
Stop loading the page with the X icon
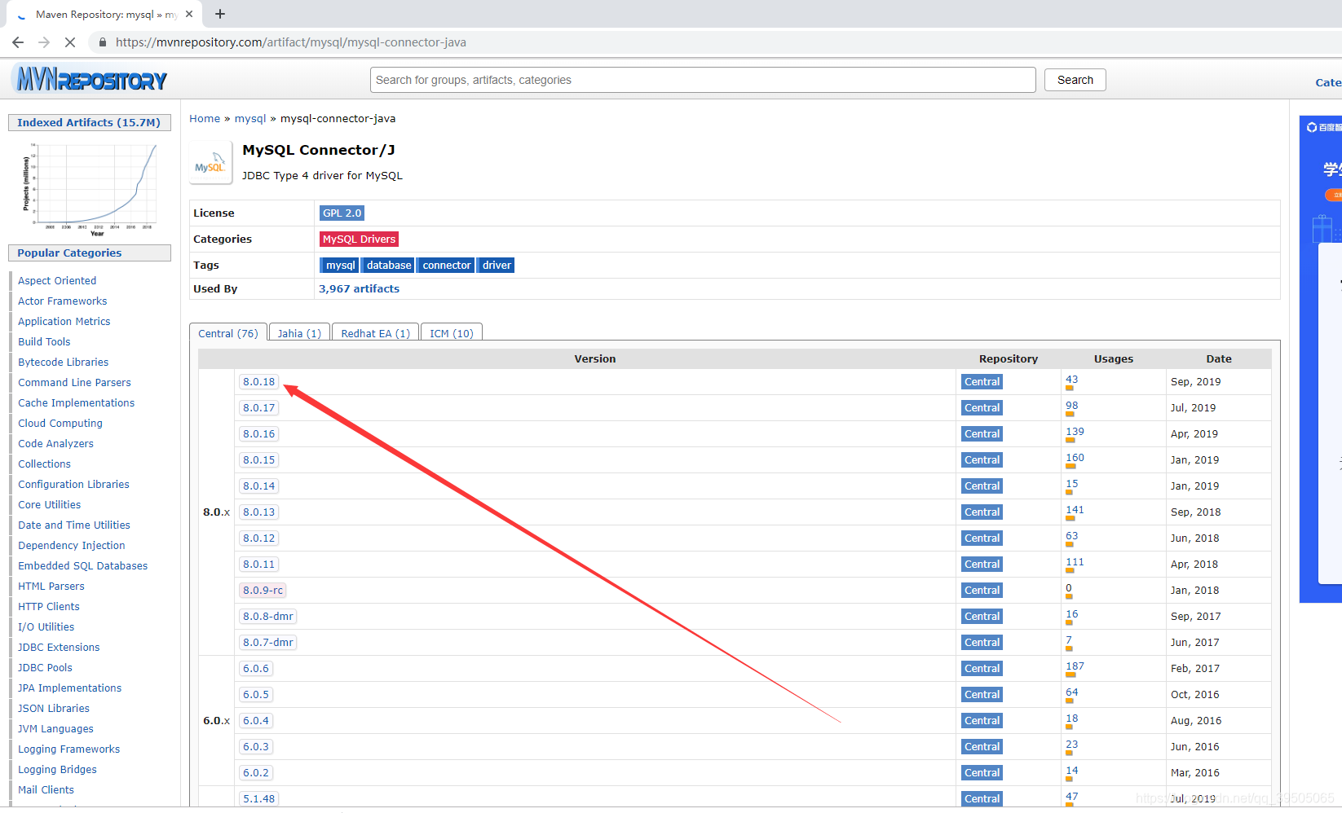[70, 42]
